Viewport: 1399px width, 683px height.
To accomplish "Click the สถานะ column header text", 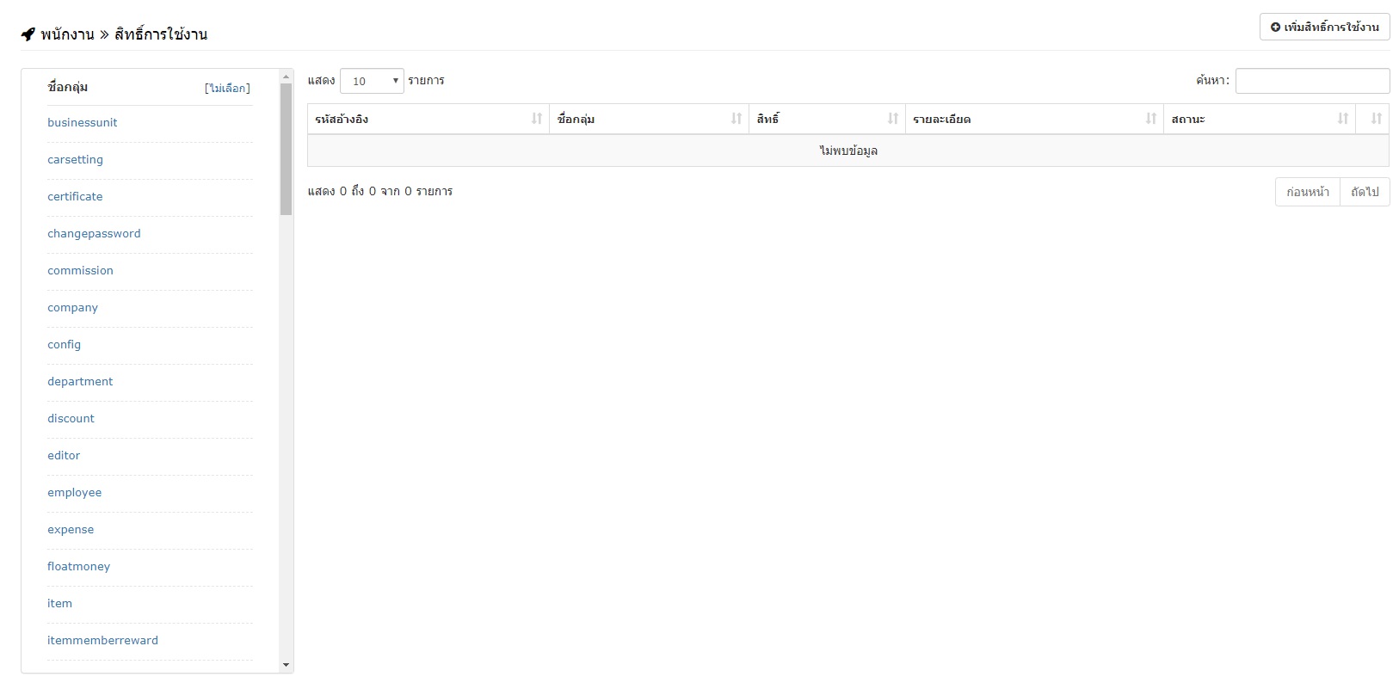I will pos(1188,119).
